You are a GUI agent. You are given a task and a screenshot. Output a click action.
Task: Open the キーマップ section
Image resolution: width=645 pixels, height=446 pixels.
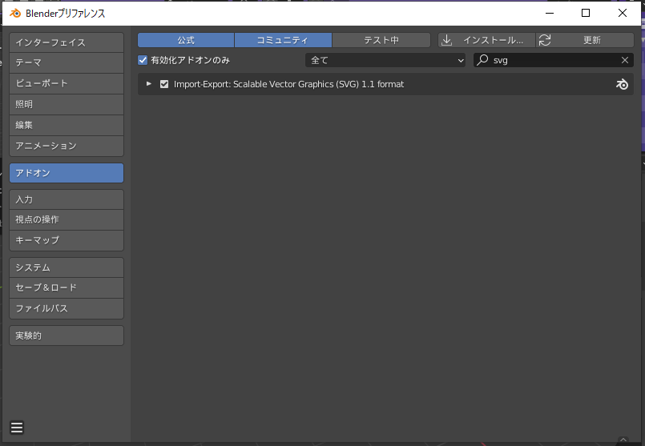(x=67, y=240)
